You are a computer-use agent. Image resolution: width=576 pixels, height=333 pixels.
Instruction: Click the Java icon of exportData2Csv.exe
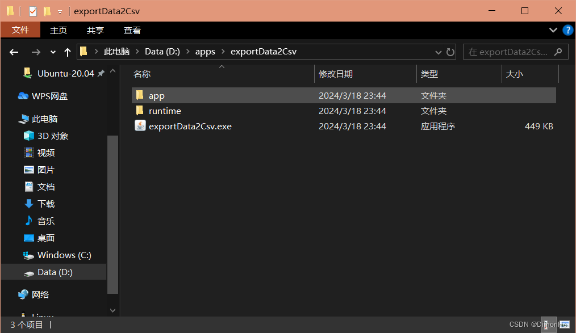coord(140,126)
